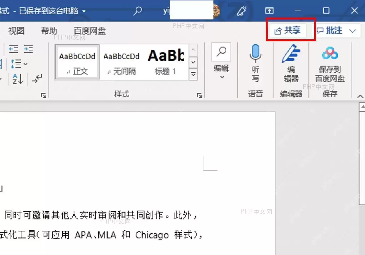Open ribbon display options icon
365x255 pixels.
coord(269,11)
